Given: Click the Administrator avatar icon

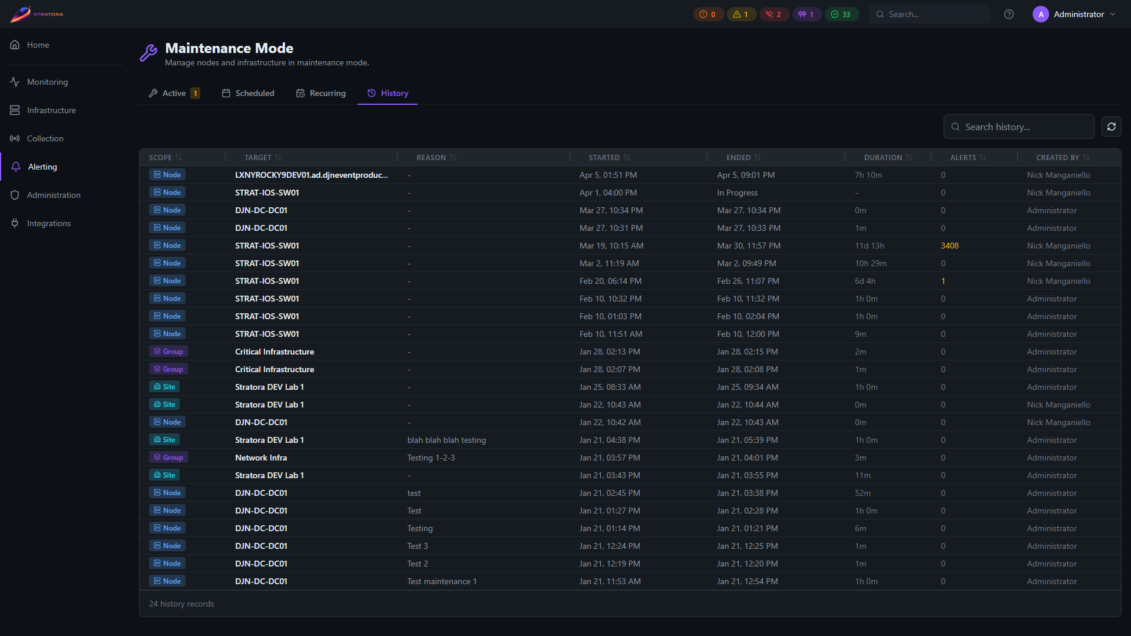Looking at the screenshot, I should click(1041, 14).
